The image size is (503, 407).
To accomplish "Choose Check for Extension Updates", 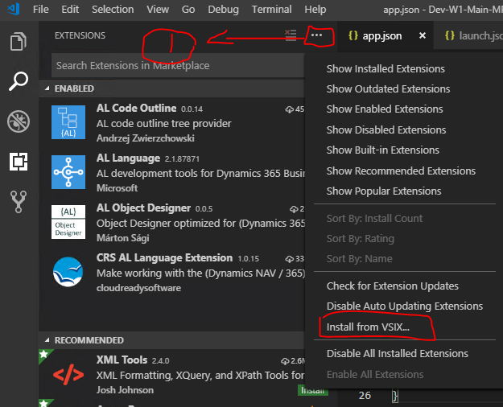I will 392,286.
